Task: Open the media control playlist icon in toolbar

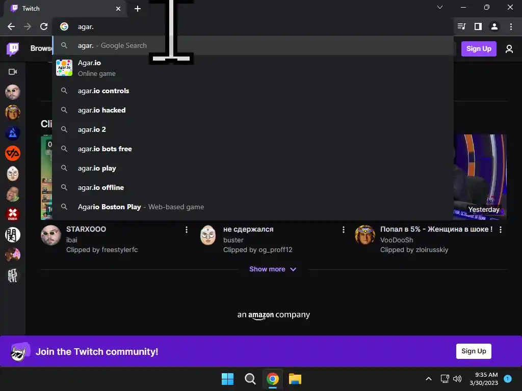Action: pos(461,26)
